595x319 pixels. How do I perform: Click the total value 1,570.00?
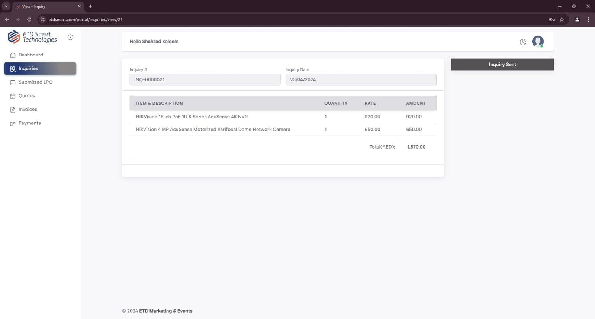coord(416,147)
